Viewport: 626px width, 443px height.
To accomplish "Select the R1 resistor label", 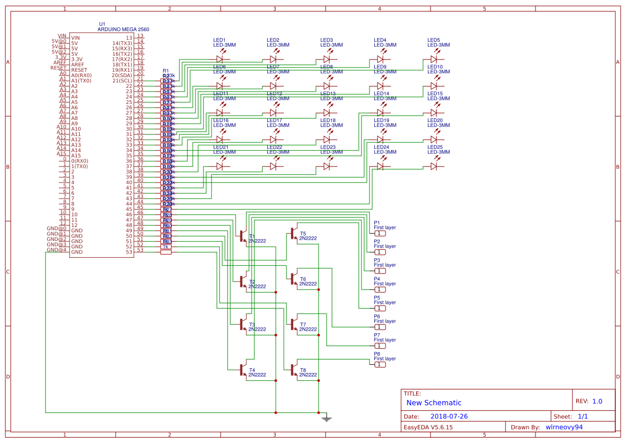I will coord(165,71).
